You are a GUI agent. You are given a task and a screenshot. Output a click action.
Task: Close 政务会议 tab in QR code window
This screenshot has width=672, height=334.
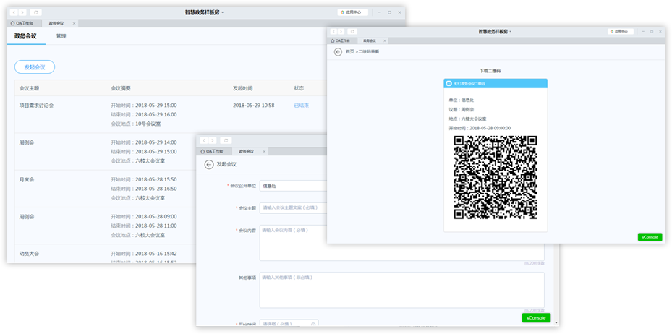384,40
